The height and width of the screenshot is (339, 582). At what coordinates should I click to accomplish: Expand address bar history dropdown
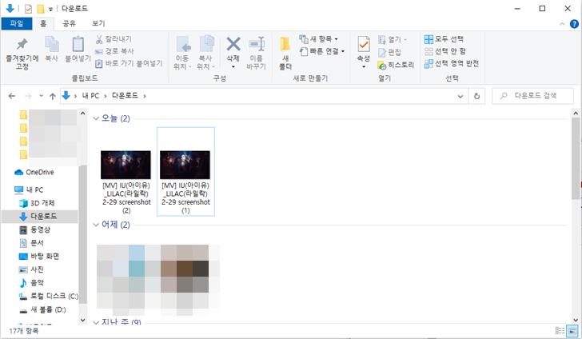point(460,96)
